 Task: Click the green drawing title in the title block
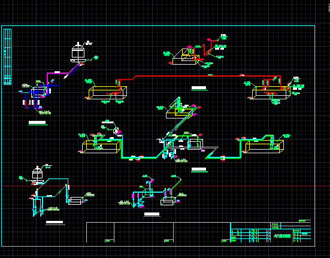(x=282, y=236)
